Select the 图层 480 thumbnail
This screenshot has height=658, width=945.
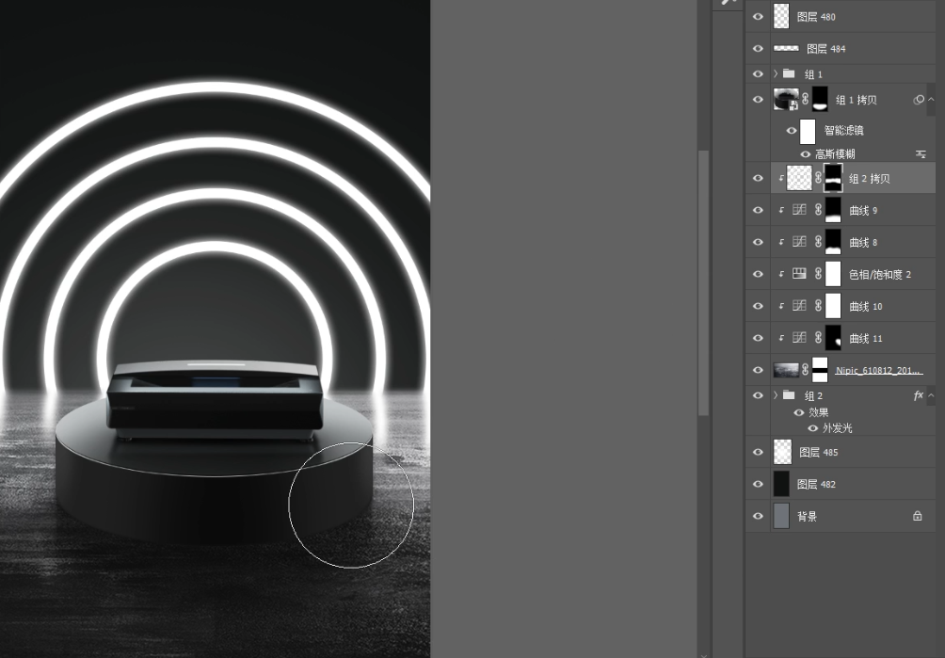pos(781,16)
